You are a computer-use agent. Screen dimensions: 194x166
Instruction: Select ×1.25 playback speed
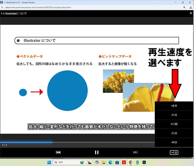coord(174,124)
